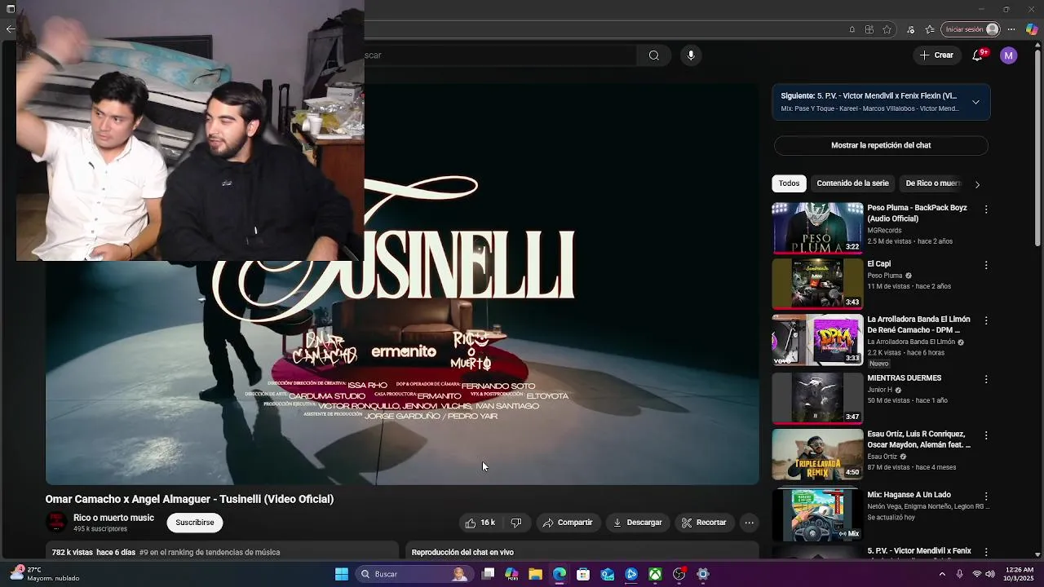Select the Contenido de la serie chip
The width and height of the screenshot is (1044, 587).
[852, 183]
